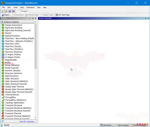Click the Save As icon

tap(14, 11)
